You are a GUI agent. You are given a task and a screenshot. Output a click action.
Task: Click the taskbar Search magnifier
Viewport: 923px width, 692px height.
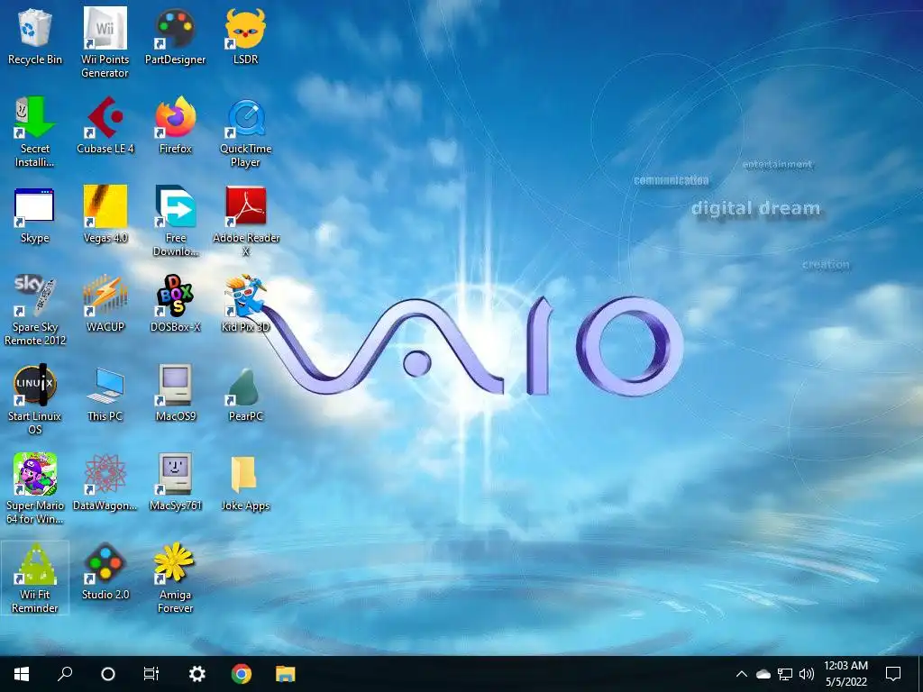tap(65, 674)
